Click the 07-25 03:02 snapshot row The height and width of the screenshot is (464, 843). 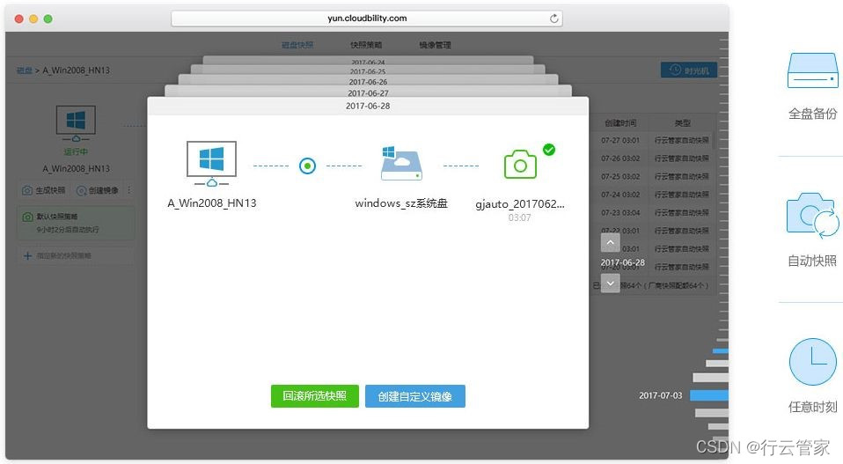(653, 176)
